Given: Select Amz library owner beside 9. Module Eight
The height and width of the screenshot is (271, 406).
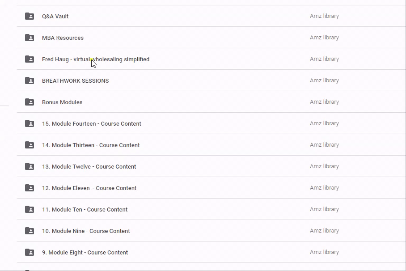Looking at the screenshot, I should click(324, 252).
